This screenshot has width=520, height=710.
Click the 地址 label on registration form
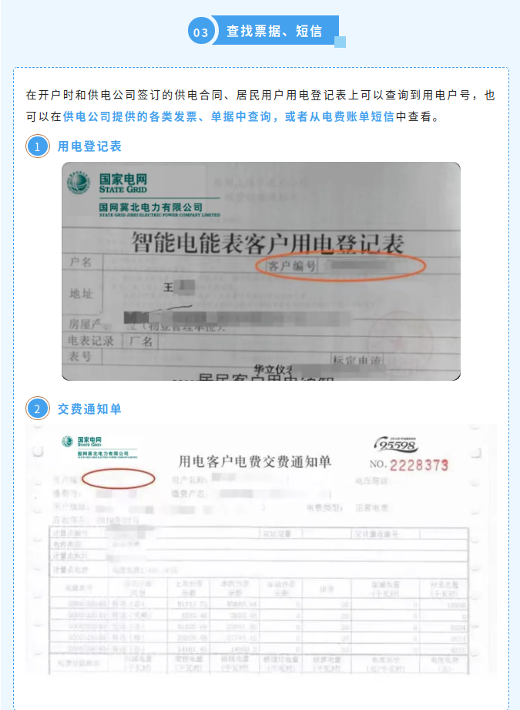point(81,294)
